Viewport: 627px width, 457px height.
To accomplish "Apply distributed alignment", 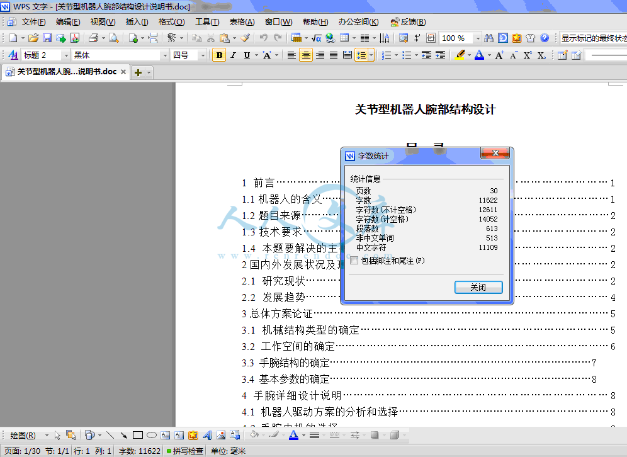I will [347, 55].
